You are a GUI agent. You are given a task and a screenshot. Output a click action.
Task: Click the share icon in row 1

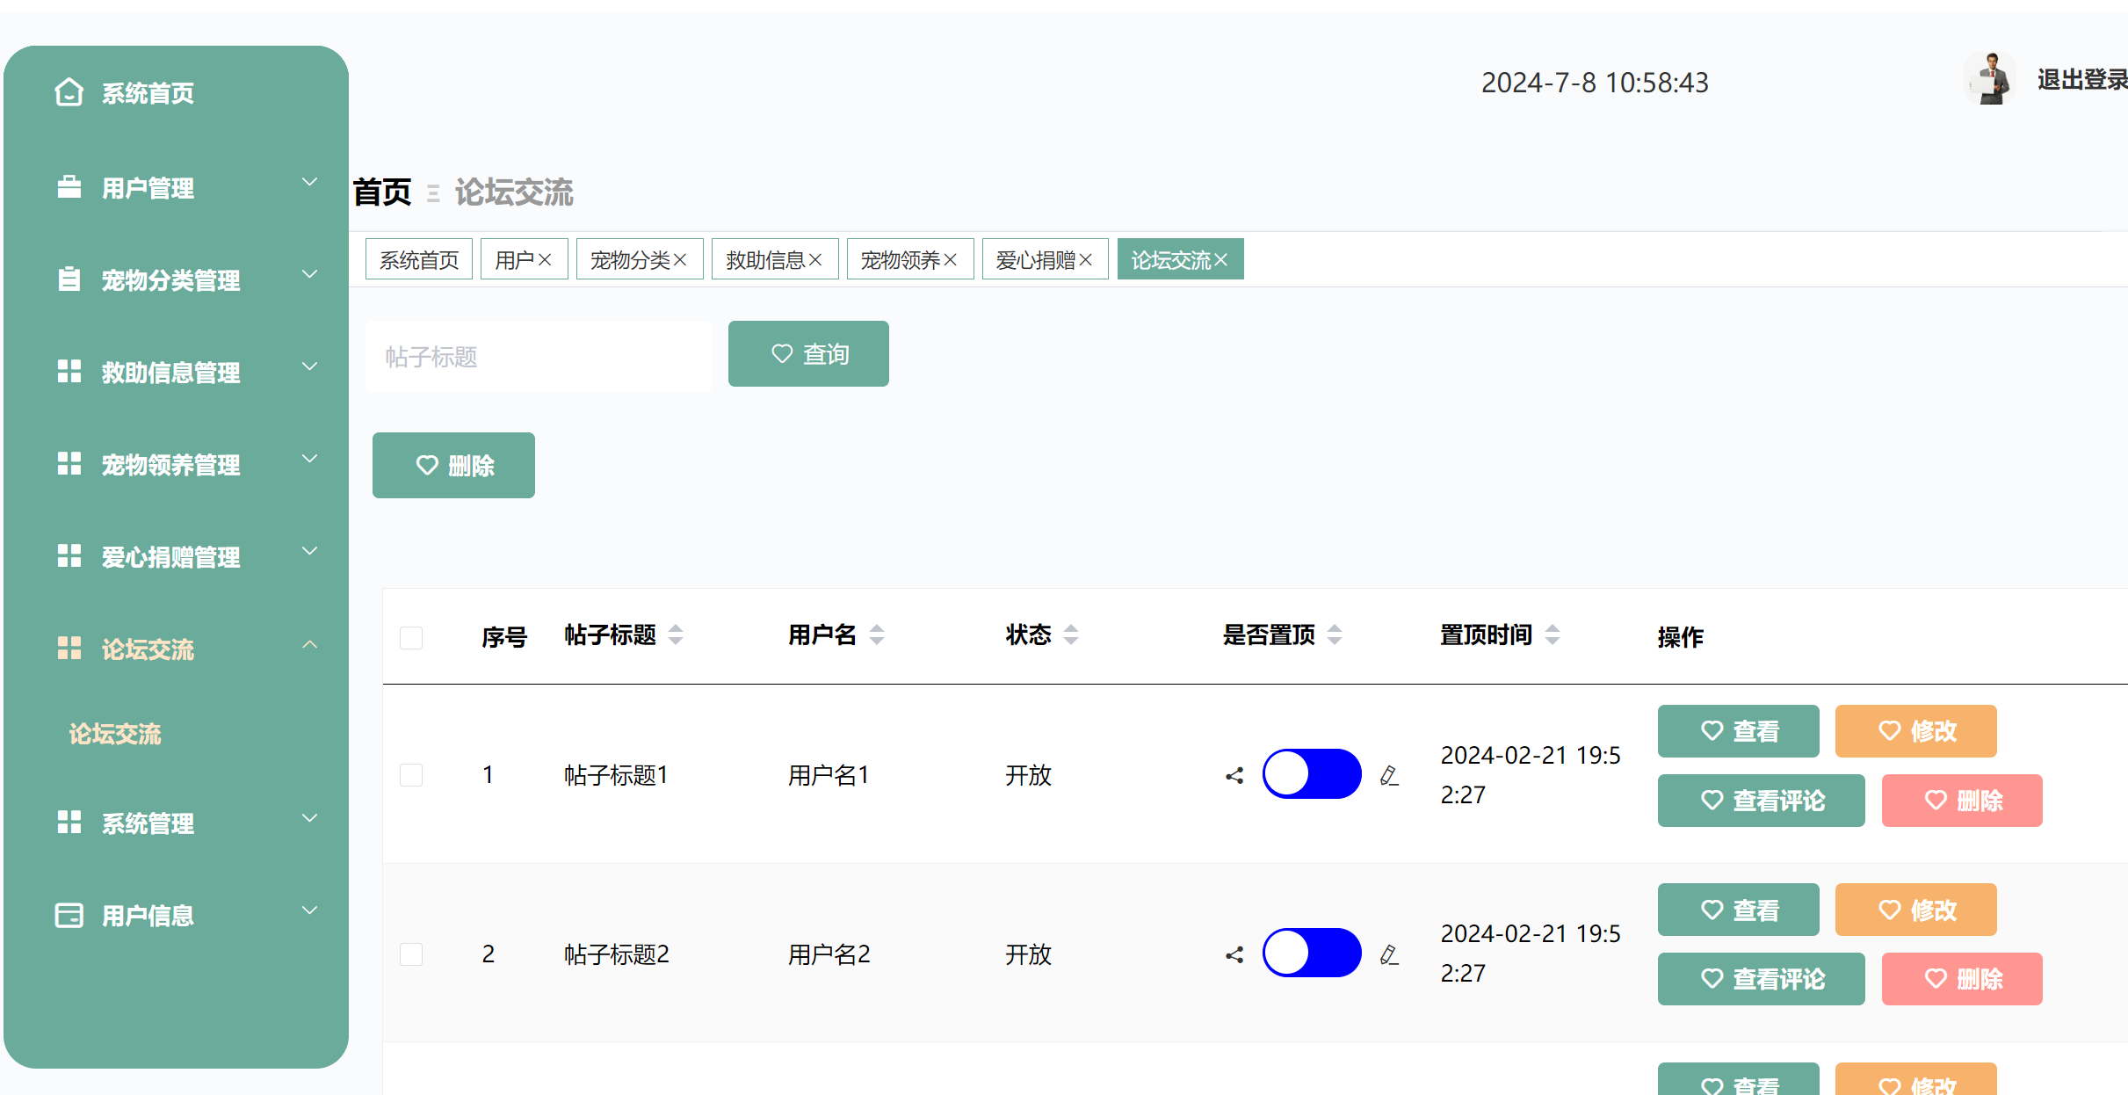(x=1234, y=775)
